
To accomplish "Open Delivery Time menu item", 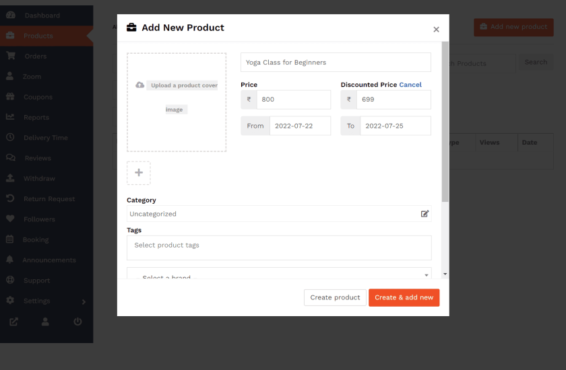I will [46, 138].
